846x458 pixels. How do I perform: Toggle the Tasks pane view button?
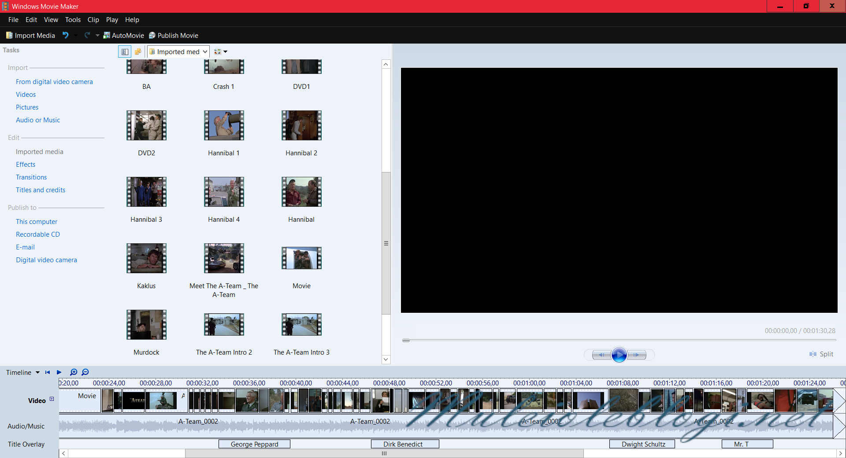click(x=125, y=52)
